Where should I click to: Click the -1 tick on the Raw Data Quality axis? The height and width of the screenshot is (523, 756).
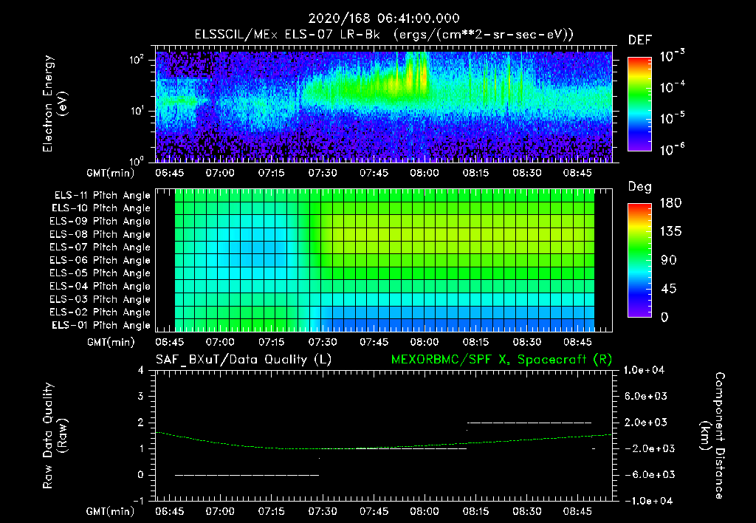138,501
